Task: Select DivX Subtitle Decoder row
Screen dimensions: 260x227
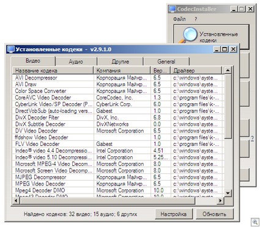Action: (119, 124)
